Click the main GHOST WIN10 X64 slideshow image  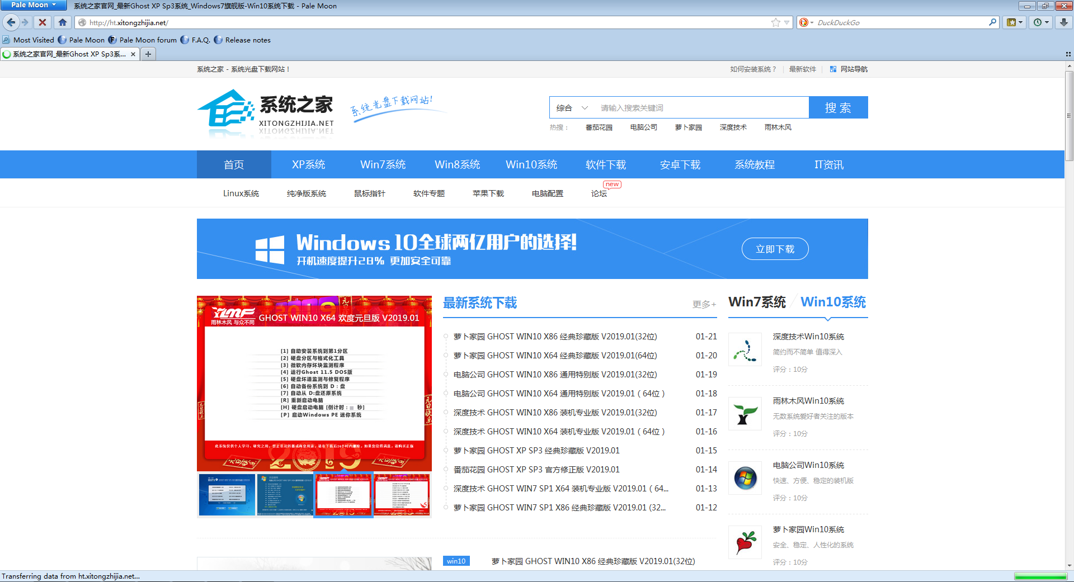(x=314, y=384)
